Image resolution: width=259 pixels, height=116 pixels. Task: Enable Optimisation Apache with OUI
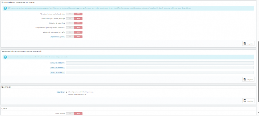pos(70,37)
